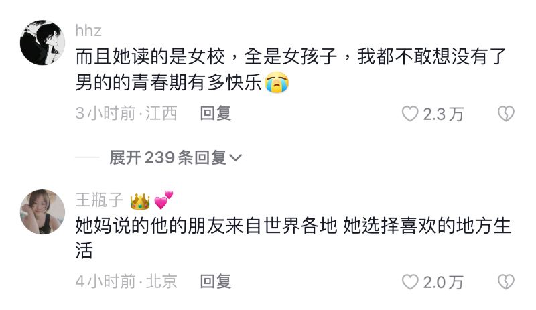Tap the crying face emoji in comment
536x310 pixels.
[277, 82]
